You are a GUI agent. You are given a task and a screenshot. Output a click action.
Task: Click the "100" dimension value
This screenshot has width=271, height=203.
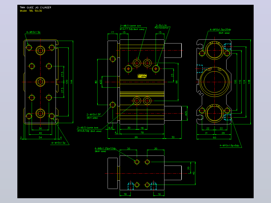(x=235, y=82)
